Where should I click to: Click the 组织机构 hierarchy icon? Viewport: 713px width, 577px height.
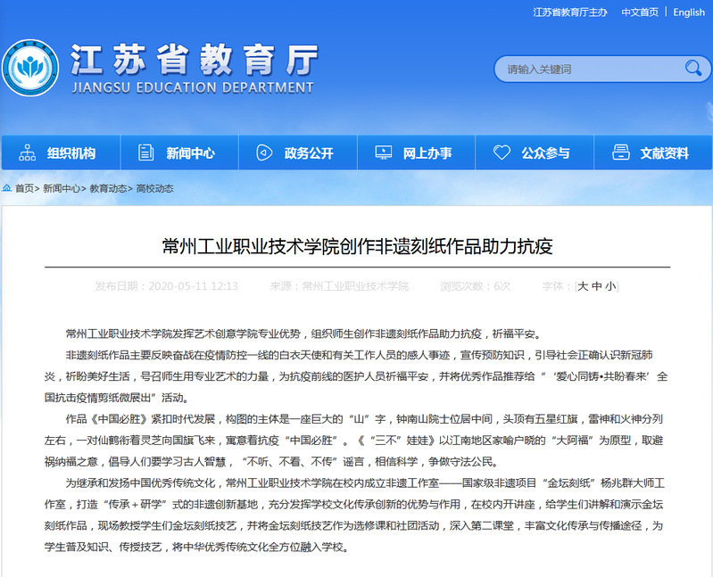(x=28, y=152)
